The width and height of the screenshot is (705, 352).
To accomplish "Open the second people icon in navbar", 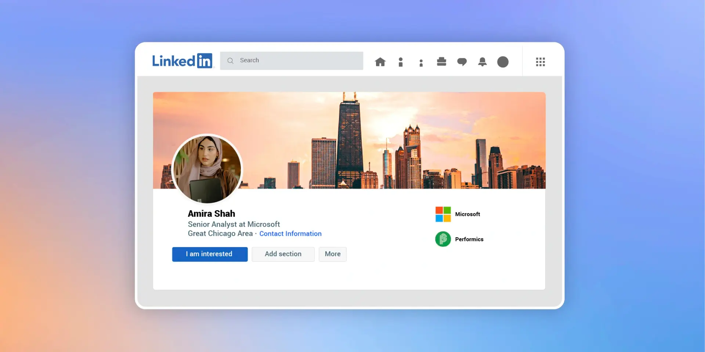I will tap(421, 62).
